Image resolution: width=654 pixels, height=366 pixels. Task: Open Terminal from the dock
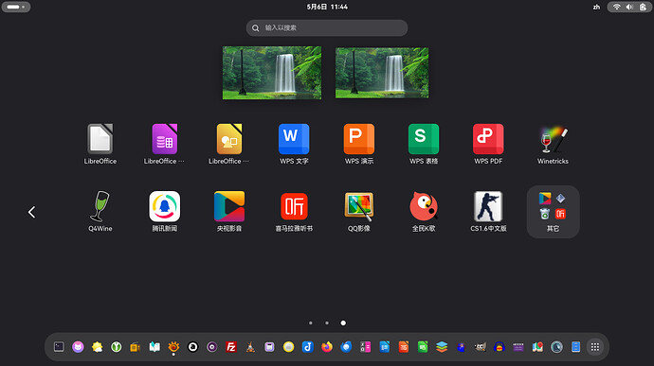point(59,346)
